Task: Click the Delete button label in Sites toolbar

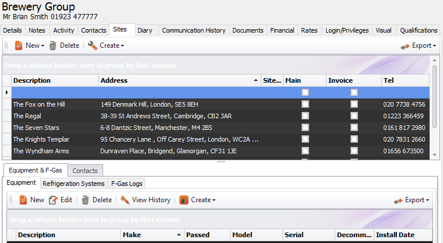Action: click(69, 45)
